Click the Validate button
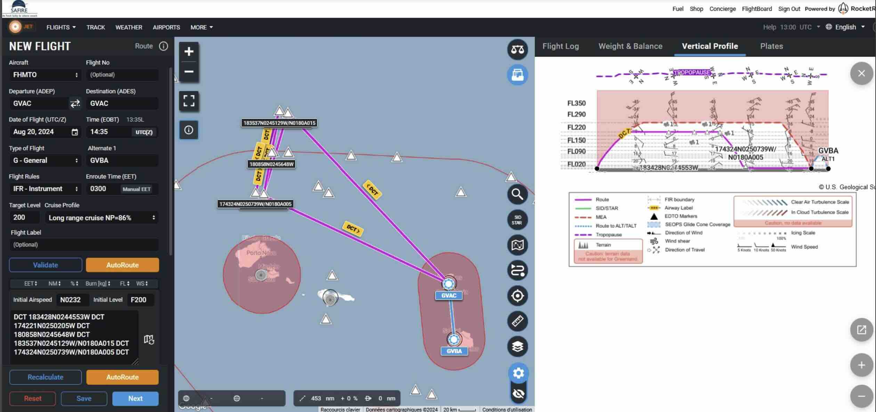 click(45, 265)
